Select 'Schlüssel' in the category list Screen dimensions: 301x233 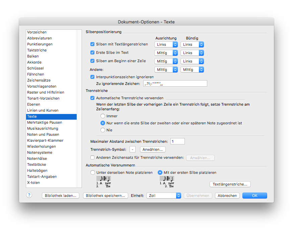point(51,68)
